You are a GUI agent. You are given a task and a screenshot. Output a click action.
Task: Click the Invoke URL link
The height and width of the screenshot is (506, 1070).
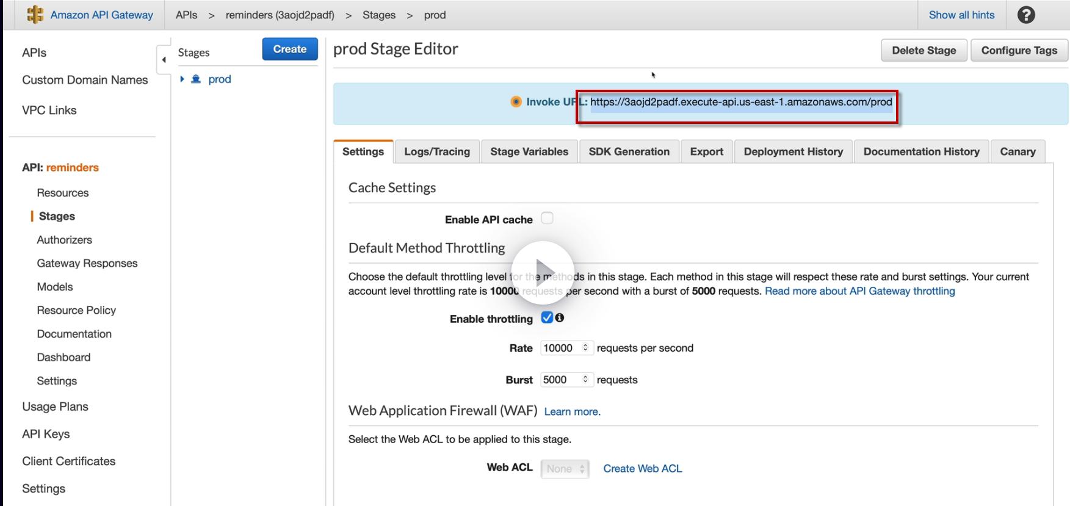pyautogui.click(x=741, y=102)
